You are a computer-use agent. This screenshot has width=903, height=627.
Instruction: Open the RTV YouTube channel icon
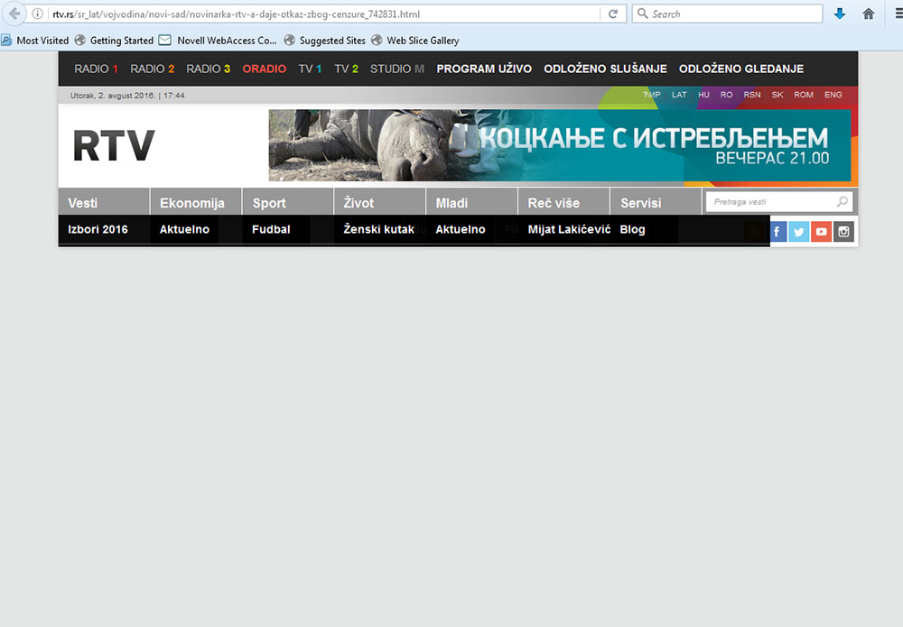821,231
